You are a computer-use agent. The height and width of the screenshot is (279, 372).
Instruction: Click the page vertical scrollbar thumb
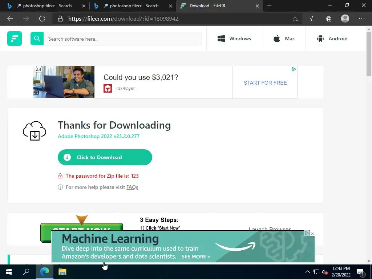(369, 54)
